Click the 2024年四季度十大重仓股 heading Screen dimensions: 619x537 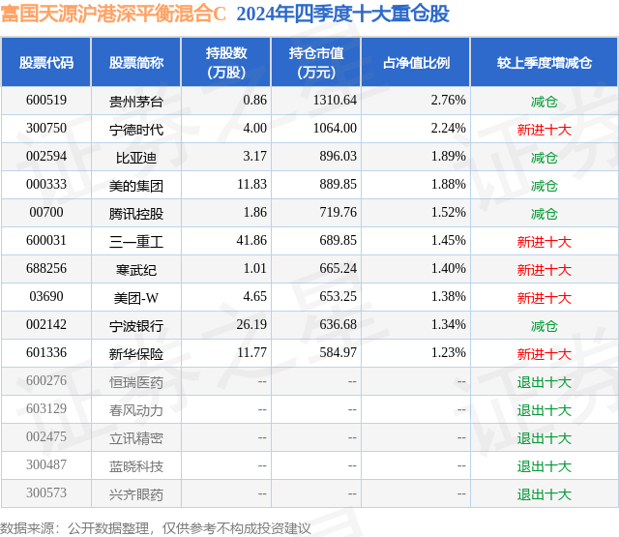tap(342, 14)
